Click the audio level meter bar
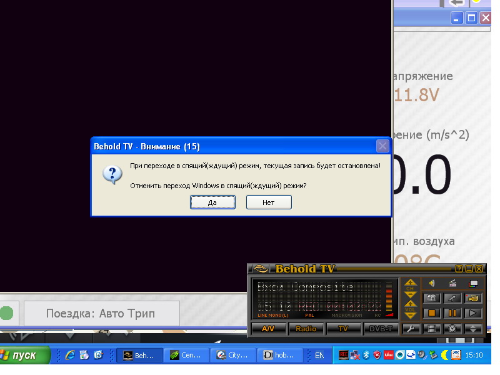The width and height of the screenshot is (500, 375). pos(389,296)
